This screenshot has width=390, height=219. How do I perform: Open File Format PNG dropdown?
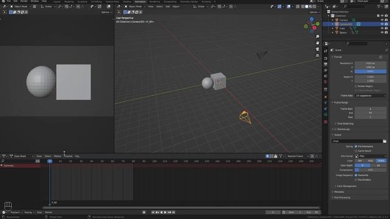(x=370, y=156)
